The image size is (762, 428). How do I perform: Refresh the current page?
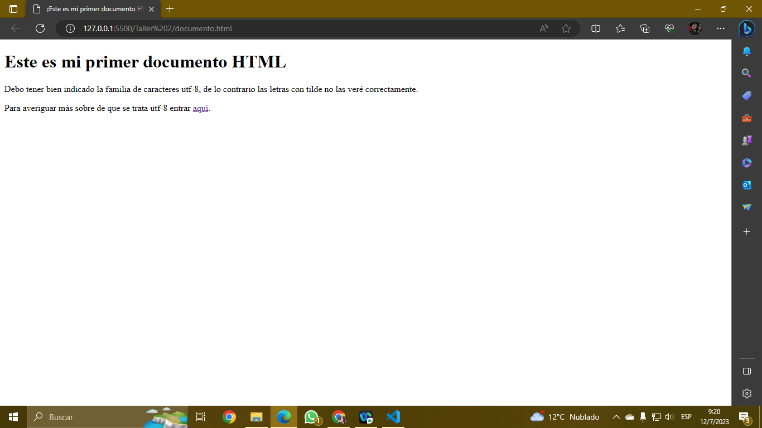pos(40,28)
